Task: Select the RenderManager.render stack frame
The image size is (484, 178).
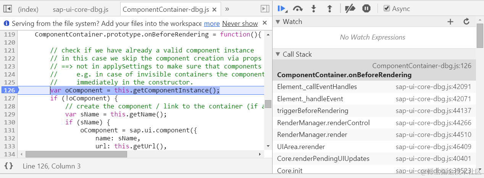Action: coord(374,135)
